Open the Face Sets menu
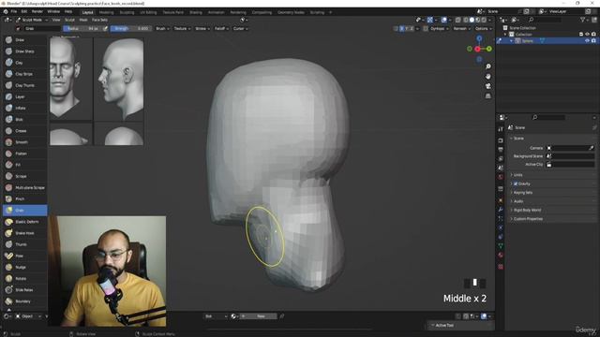 point(99,20)
